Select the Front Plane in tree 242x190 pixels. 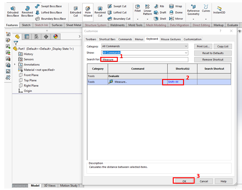(29, 75)
